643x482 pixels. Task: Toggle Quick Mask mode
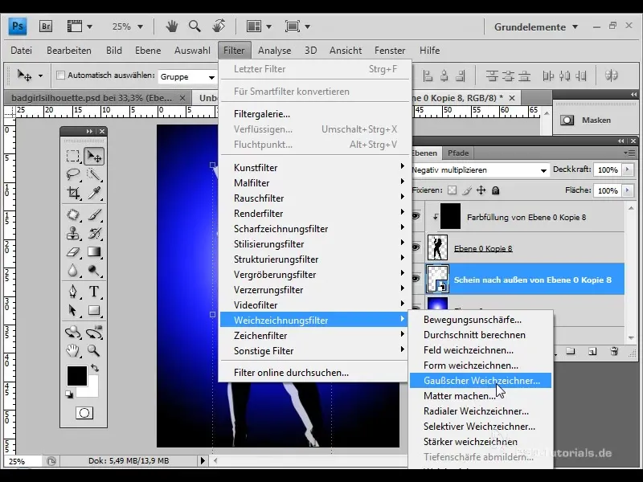tap(84, 413)
